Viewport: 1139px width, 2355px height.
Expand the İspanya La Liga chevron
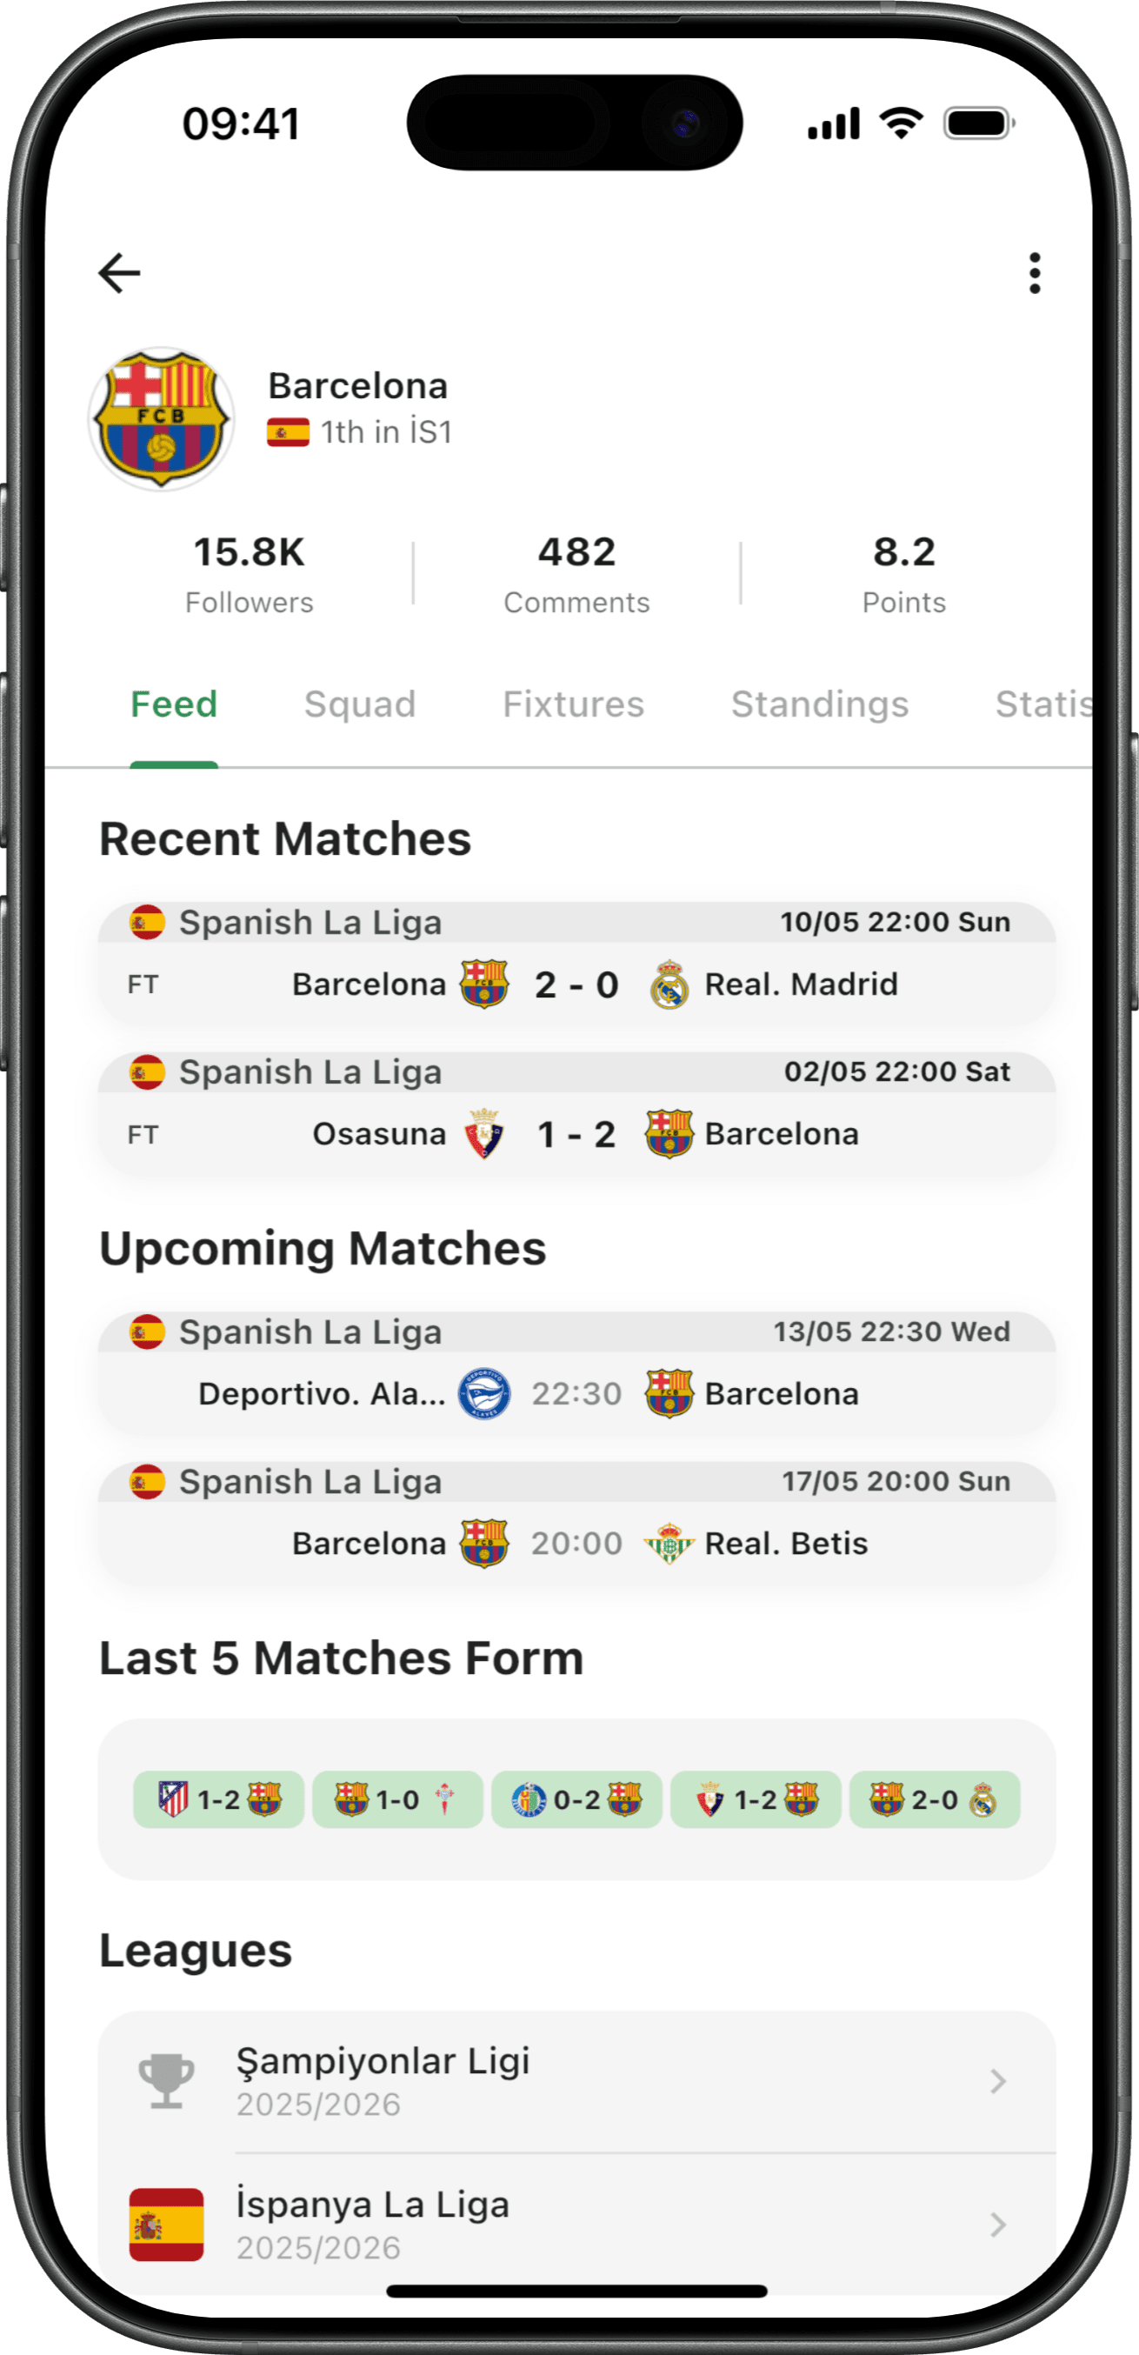point(997,2224)
